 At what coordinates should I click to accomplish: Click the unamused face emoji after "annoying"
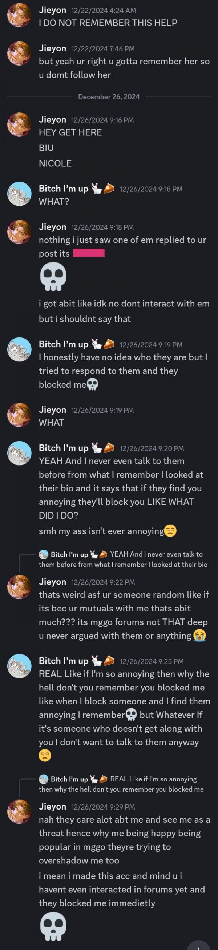[x=170, y=531]
